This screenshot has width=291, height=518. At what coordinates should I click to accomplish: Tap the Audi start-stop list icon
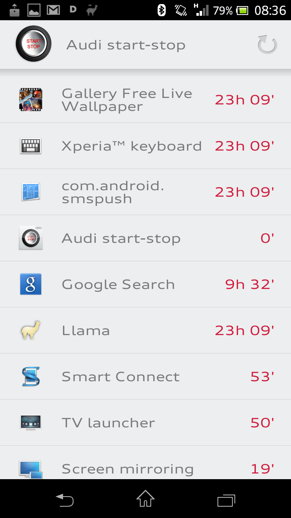click(31, 238)
